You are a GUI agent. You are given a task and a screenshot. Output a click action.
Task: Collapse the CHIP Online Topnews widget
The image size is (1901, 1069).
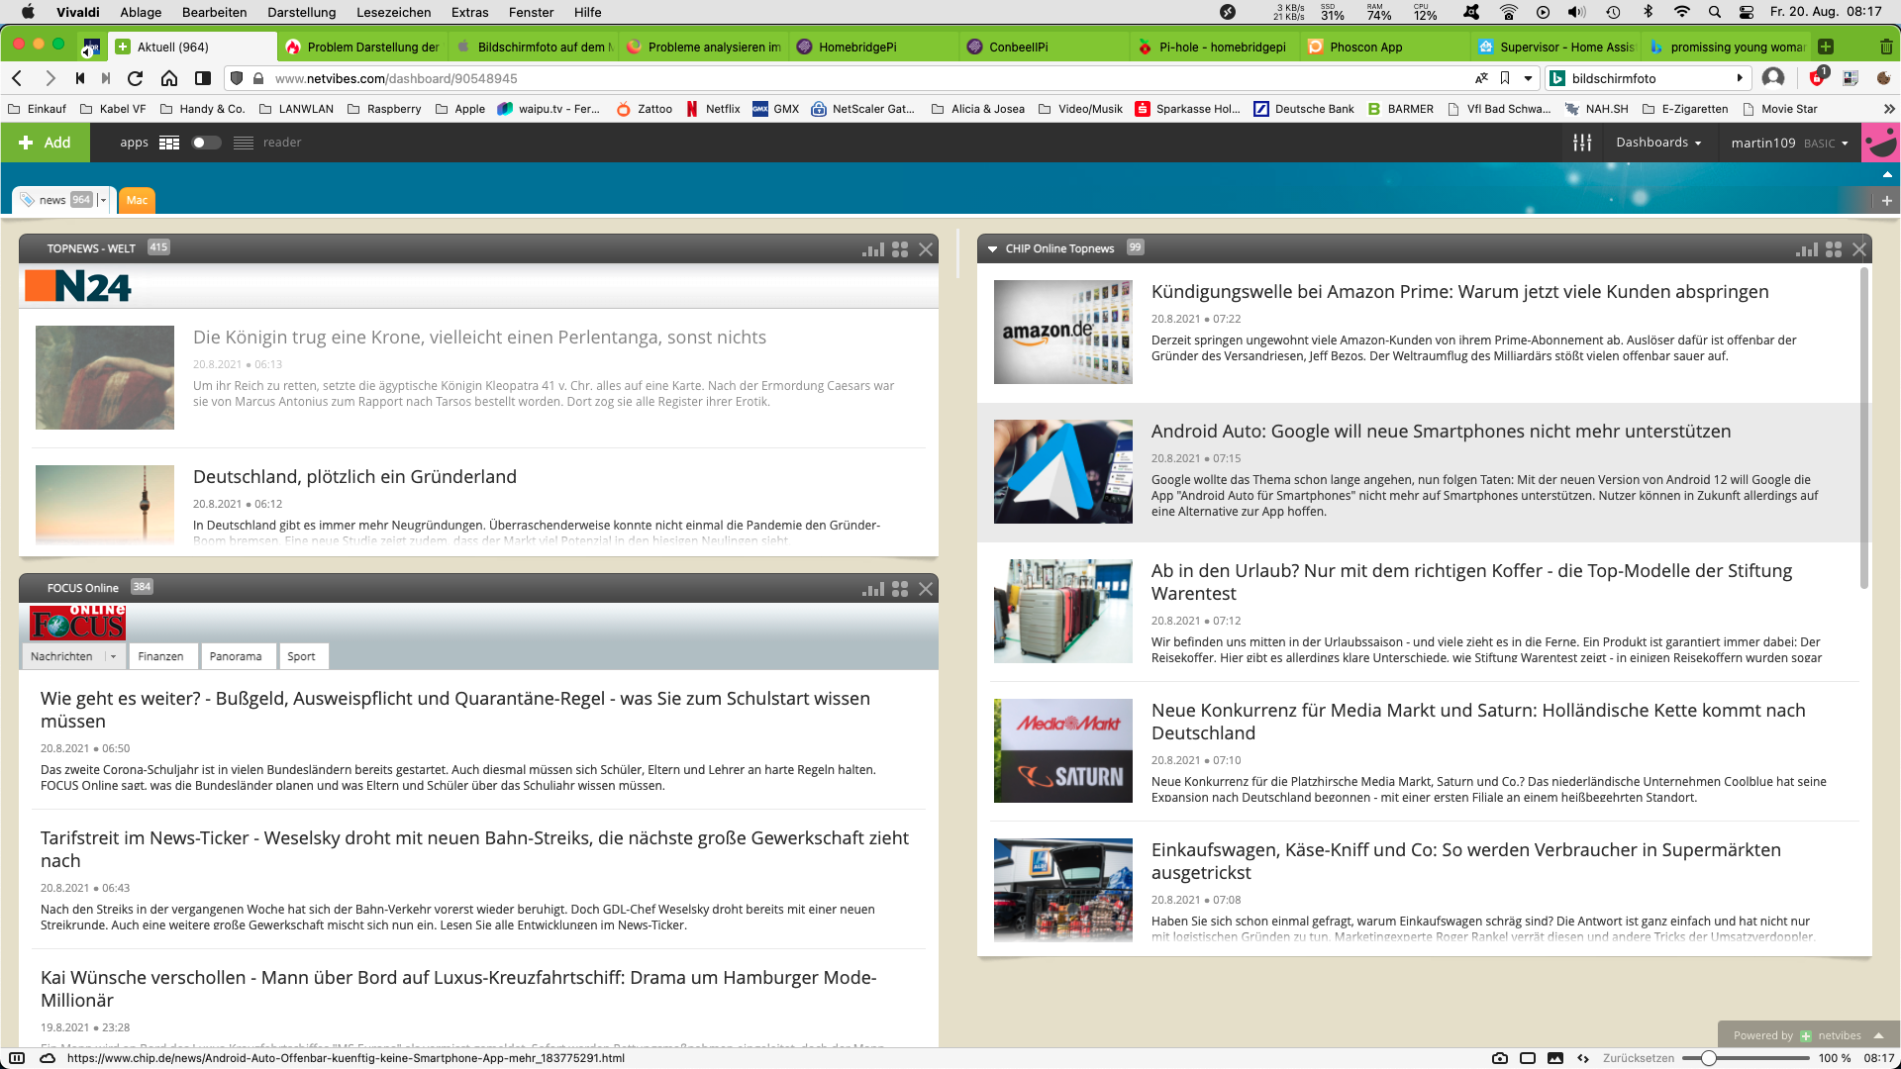(992, 249)
